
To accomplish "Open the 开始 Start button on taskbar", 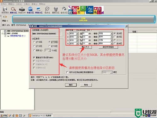I will point(4,115).
